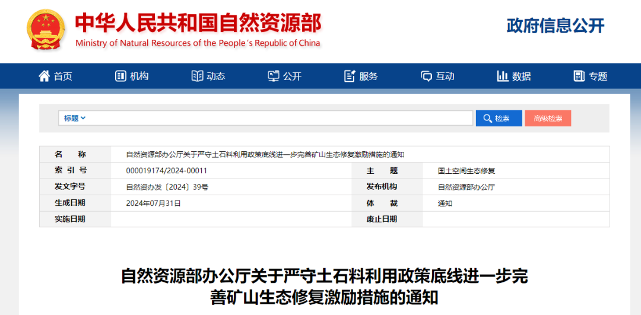Screen dimensions: 641x315
Task: Click the form icon beside 服务
Action: tap(350, 76)
